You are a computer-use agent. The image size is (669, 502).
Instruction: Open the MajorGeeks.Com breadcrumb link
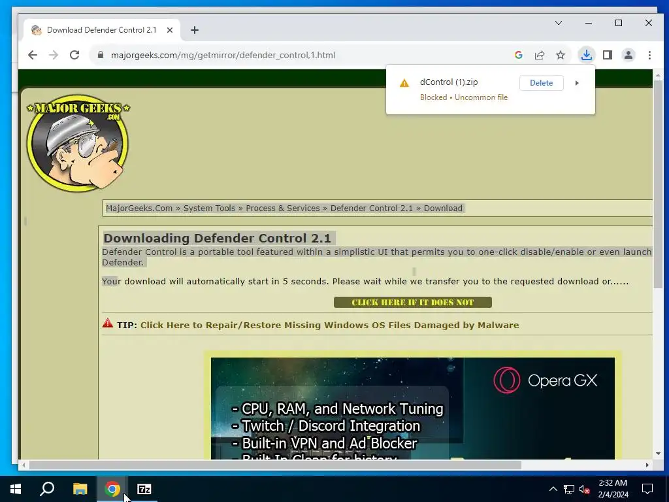point(139,209)
